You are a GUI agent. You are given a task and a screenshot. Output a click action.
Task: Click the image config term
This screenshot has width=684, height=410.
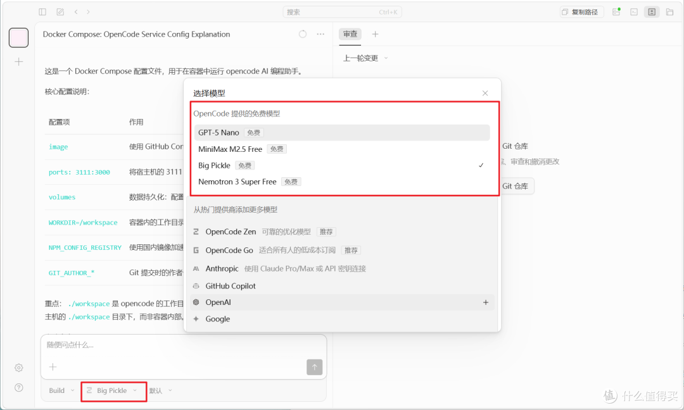point(58,147)
